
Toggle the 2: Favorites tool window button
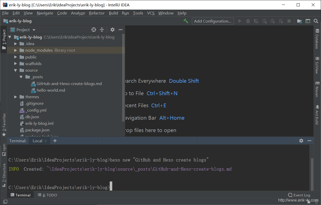[4, 125]
